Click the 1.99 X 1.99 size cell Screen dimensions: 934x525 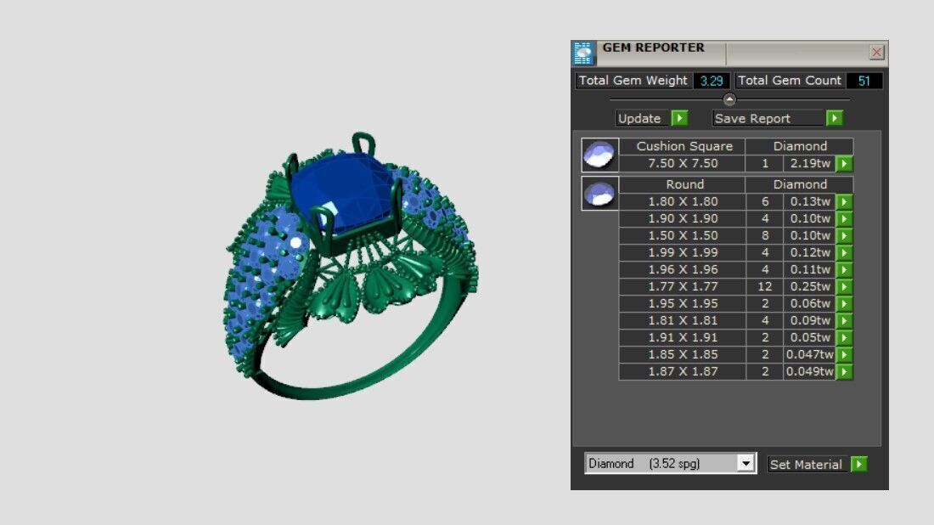point(683,252)
